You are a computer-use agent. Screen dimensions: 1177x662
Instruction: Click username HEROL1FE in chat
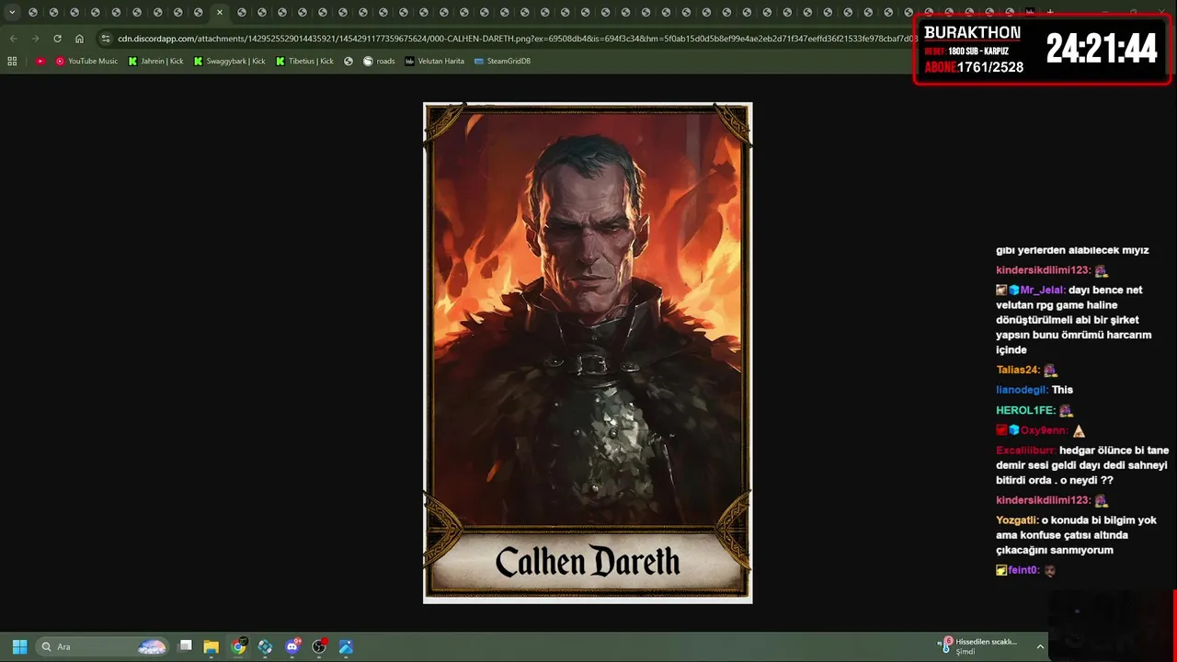(1025, 410)
